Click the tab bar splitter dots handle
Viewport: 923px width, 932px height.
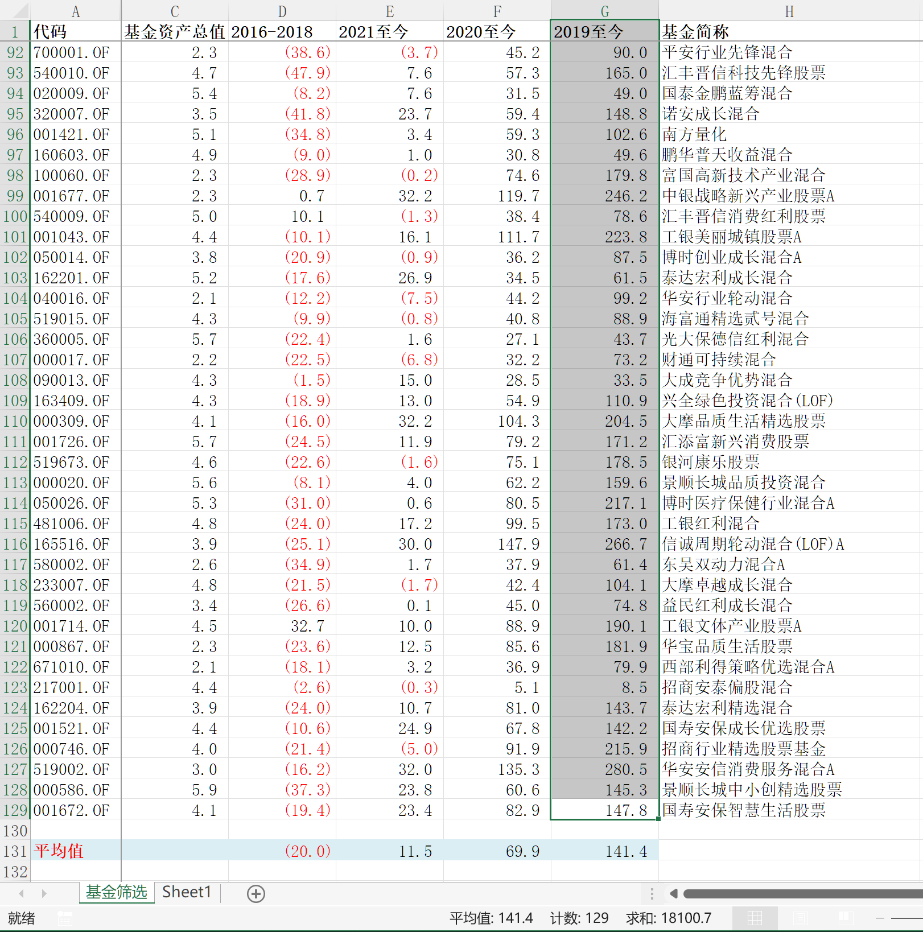tap(652, 893)
